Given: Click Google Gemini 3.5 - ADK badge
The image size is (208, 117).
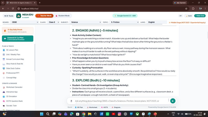Looking at the screenshot, I should pos(125,16).
